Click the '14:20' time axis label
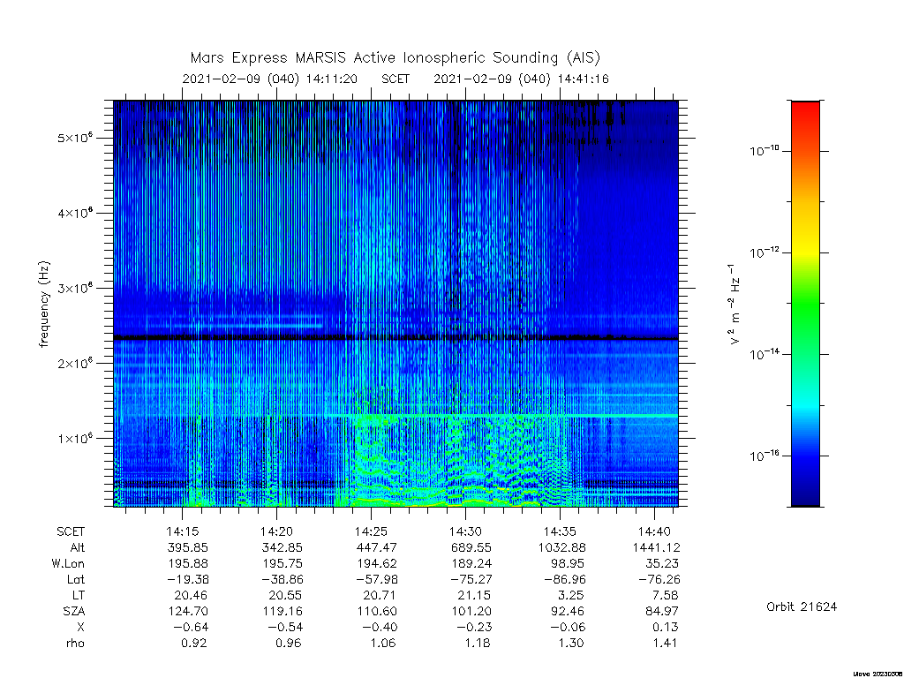904x678 pixels. (x=276, y=531)
